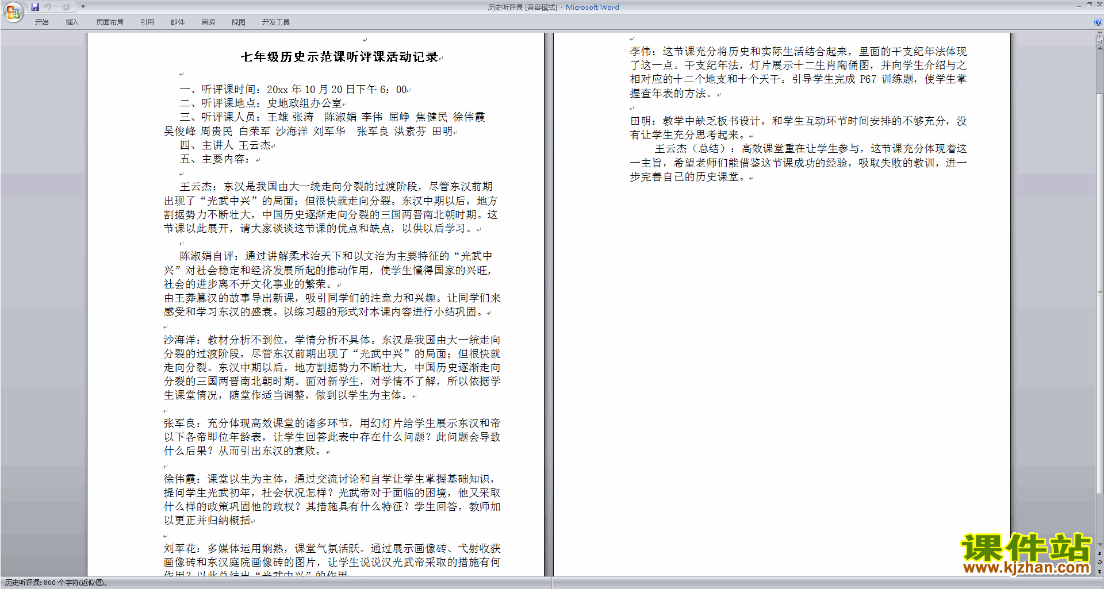Viewport: 1104px width, 589px height.
Task: Click the line 一、听评课时间
Action: click(x=293, y=90)
